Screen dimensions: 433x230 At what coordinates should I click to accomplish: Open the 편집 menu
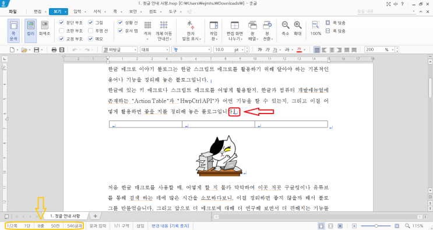click(x=38, y=12)
